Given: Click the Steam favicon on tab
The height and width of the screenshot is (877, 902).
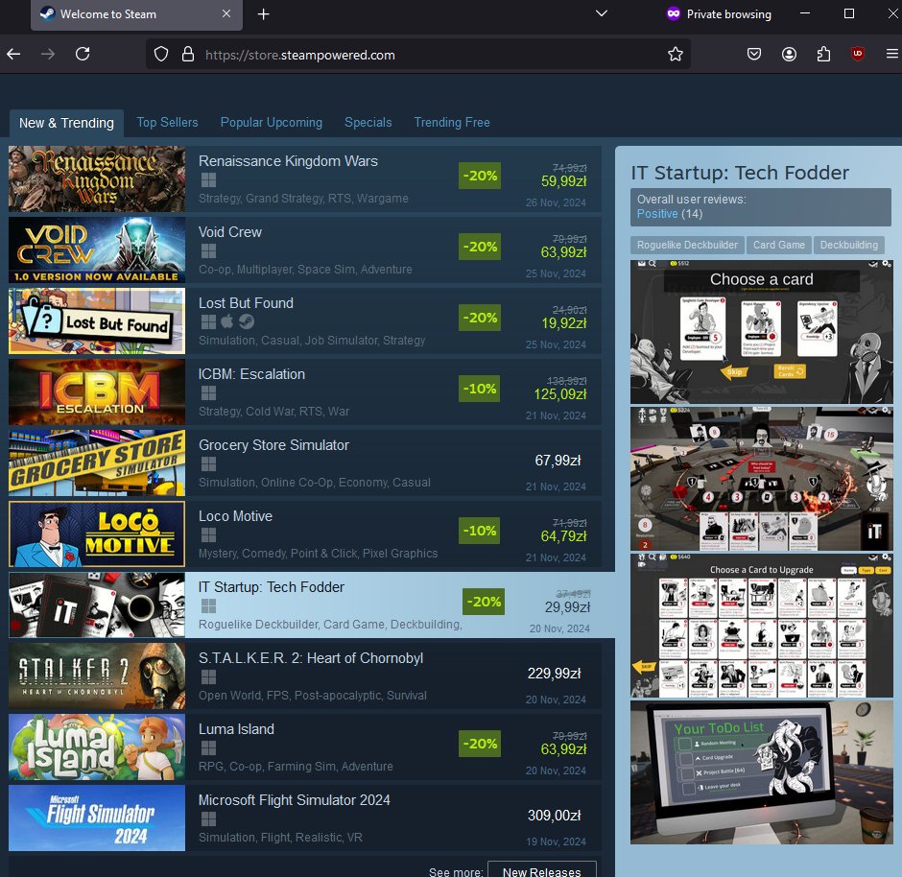Looking at the screenshot, I should 47,13.
